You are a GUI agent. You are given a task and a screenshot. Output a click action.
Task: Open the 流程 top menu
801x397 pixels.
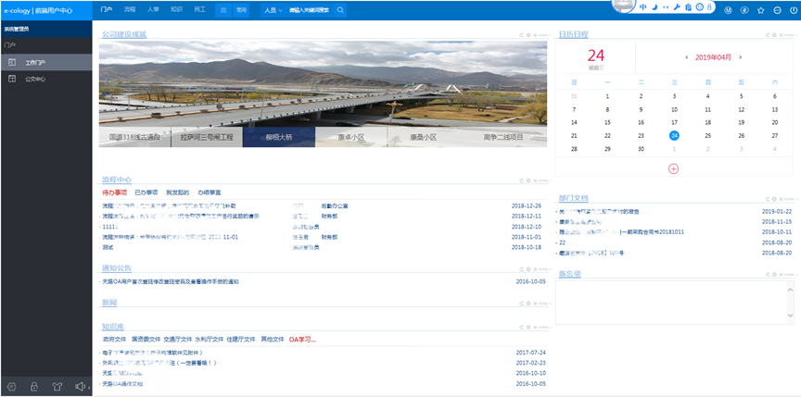point(130,9)
